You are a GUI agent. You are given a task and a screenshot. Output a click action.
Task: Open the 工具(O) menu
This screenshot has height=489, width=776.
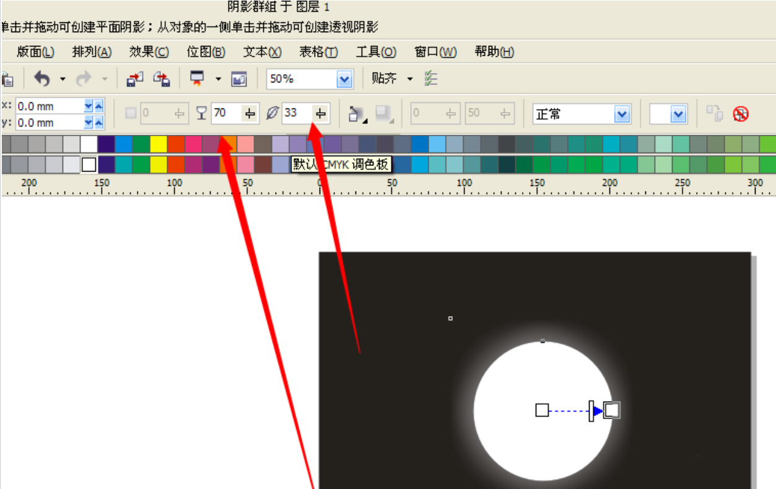(x=376, y=52)
